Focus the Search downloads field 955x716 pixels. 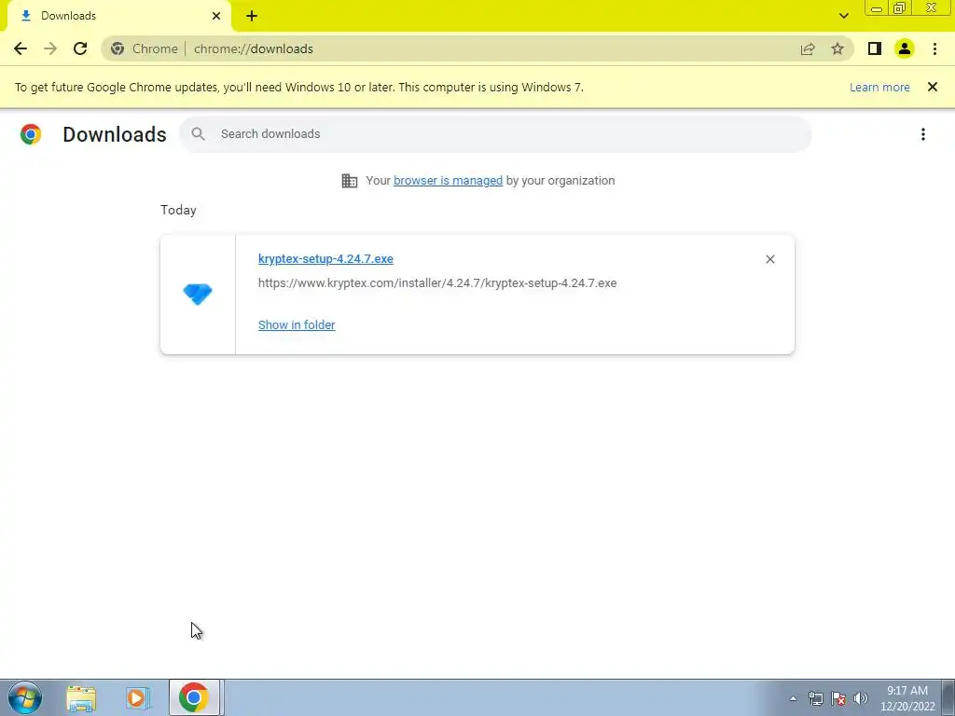click(x=496, y=134)
